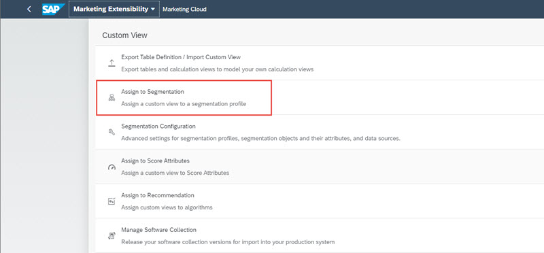Open Assign to Score Attributes

[156, 161]
